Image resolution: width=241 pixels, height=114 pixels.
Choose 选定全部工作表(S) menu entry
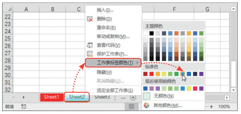pos(115,90)
